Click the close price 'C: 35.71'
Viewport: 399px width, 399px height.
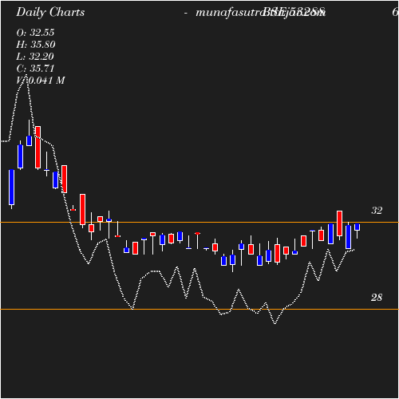click(35, 69)
